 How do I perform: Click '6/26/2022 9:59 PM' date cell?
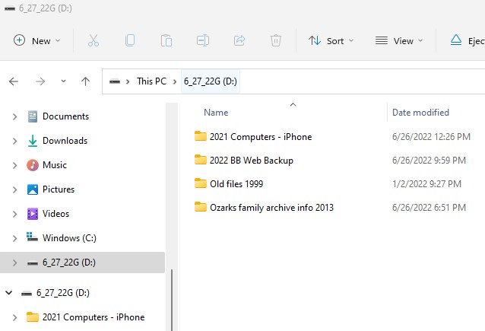[429, 161]
